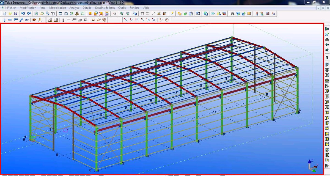Click the number 1 page icon in right sidebar
The height and width of the screenshot is (176, 330).
click(x=327, y=57)
